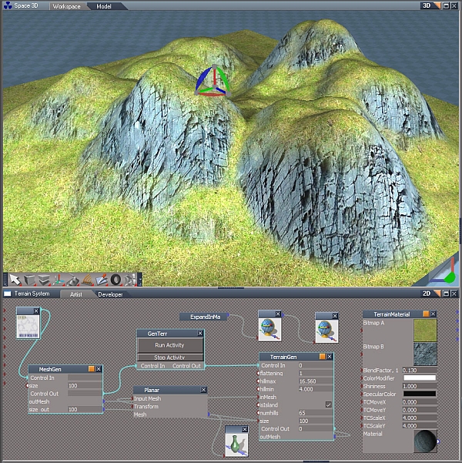Select the paintbrush-on-sheet paint tool
This screenshot has height=463, width=462.
coord(102,280)
